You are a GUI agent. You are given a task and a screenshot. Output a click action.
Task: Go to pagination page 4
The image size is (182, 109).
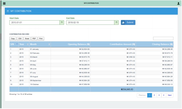tap(164, 95)
